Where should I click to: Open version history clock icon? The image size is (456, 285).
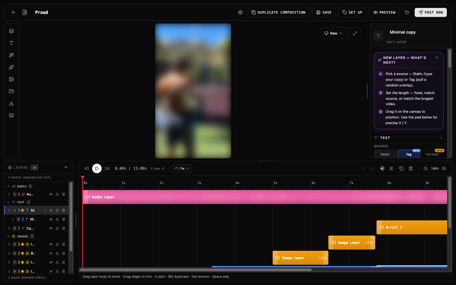pyautogui.click(x=407, y=12)
